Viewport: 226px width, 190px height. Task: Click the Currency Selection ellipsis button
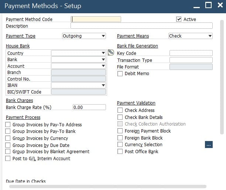pyautogui.click(x=209, y=145)
